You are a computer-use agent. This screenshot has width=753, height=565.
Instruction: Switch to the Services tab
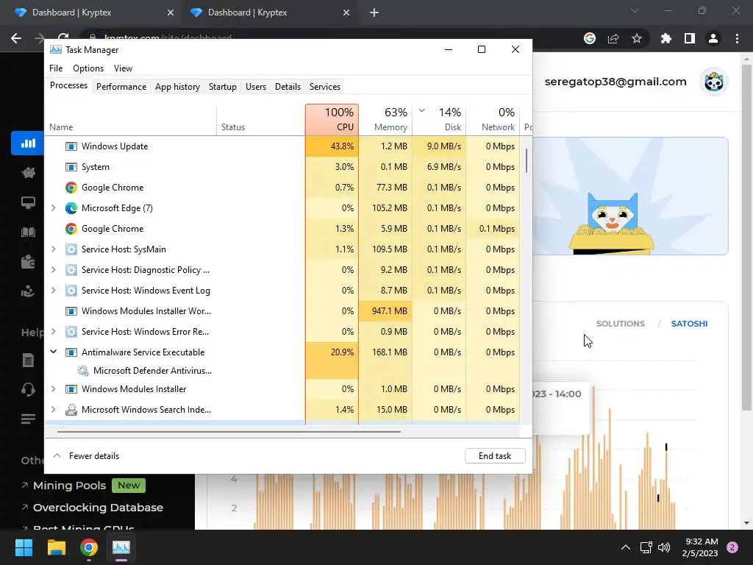(x=324, y=87)
